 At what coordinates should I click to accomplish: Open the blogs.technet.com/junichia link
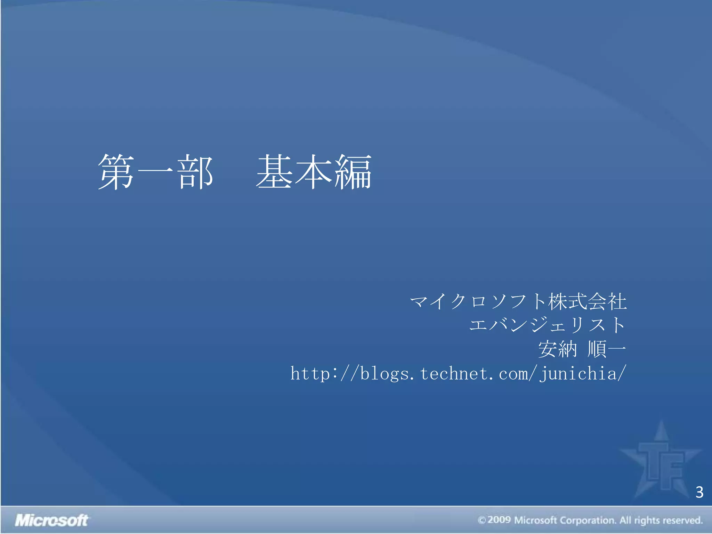tap(458, 374)
